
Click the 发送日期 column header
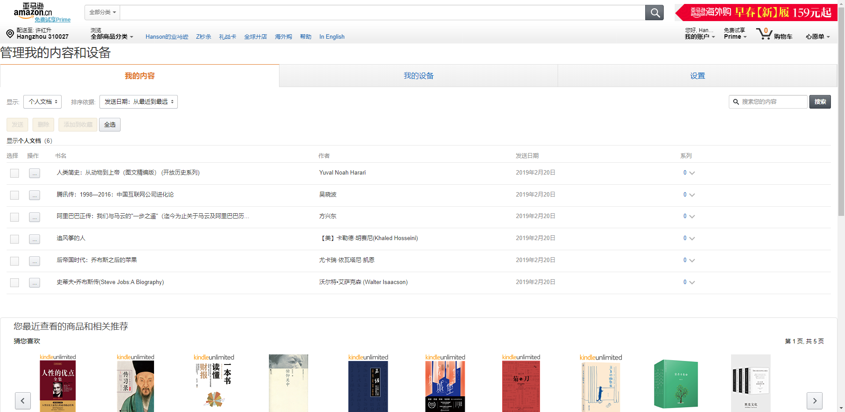click(527, 156)
